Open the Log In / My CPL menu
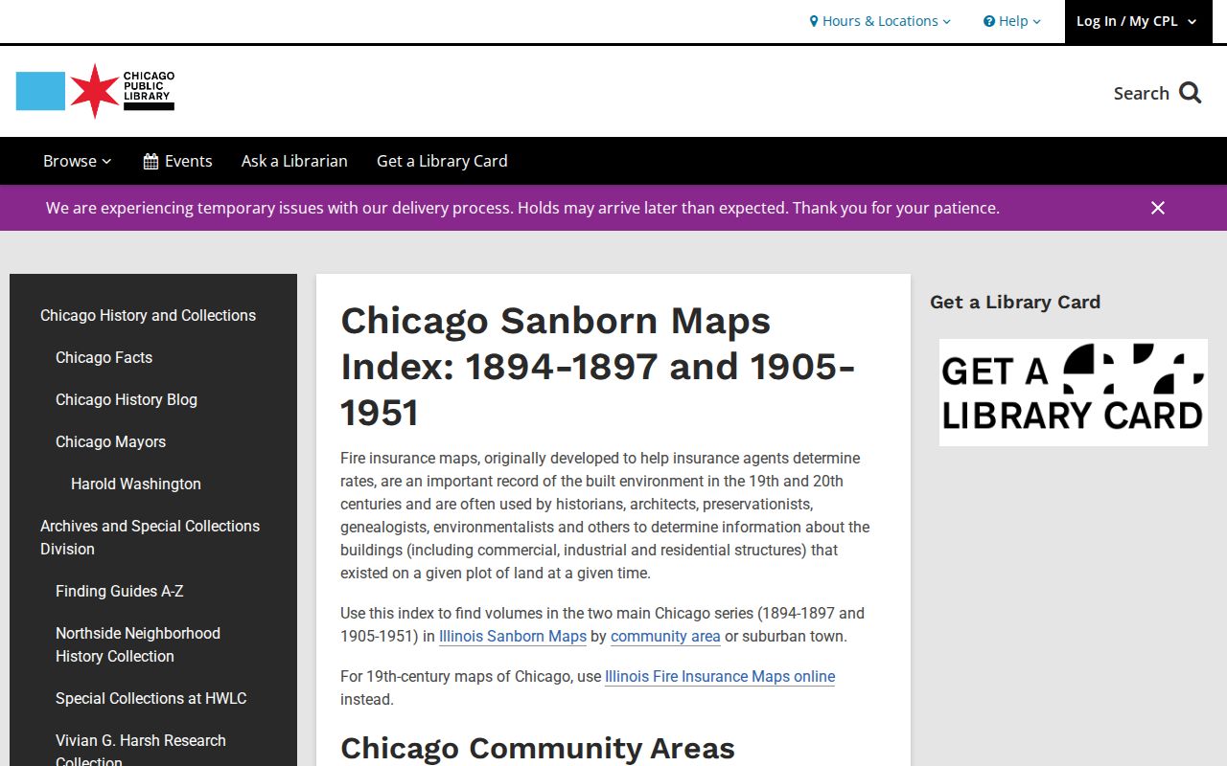The width and height of the screenshot is (1227, 766). tap(1137, 21)
